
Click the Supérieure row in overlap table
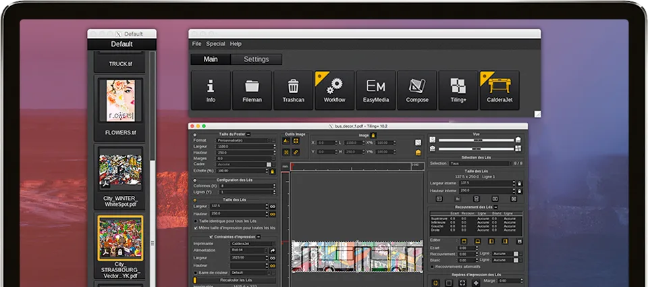click(476, 218)
